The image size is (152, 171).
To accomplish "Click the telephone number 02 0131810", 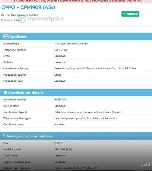I will [x=61, y=50].
